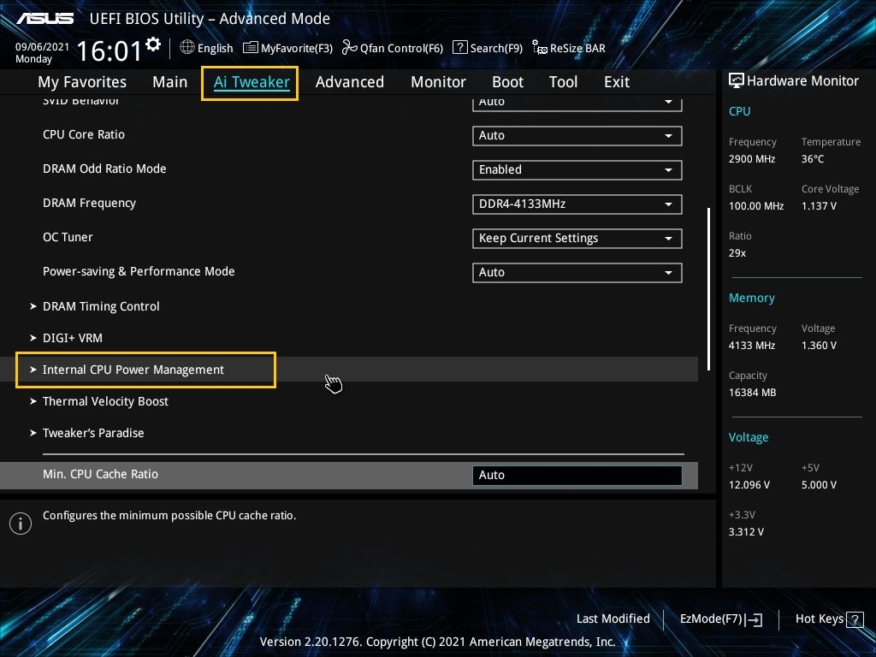Click the ReSize BAR icon
This screenshot has width=876, height=657.
pyautogui.click(x=540, y=48)
